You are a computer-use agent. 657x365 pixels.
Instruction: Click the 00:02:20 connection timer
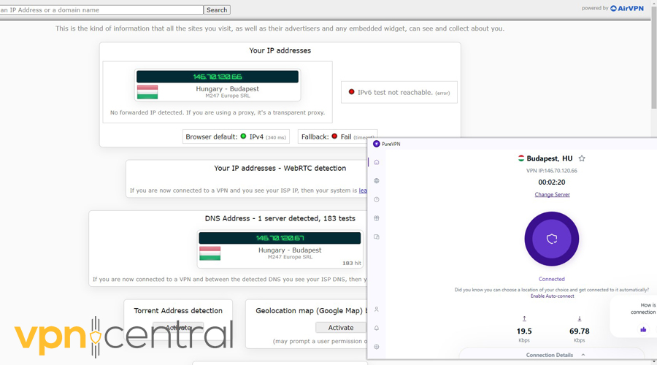pos(552,182)
